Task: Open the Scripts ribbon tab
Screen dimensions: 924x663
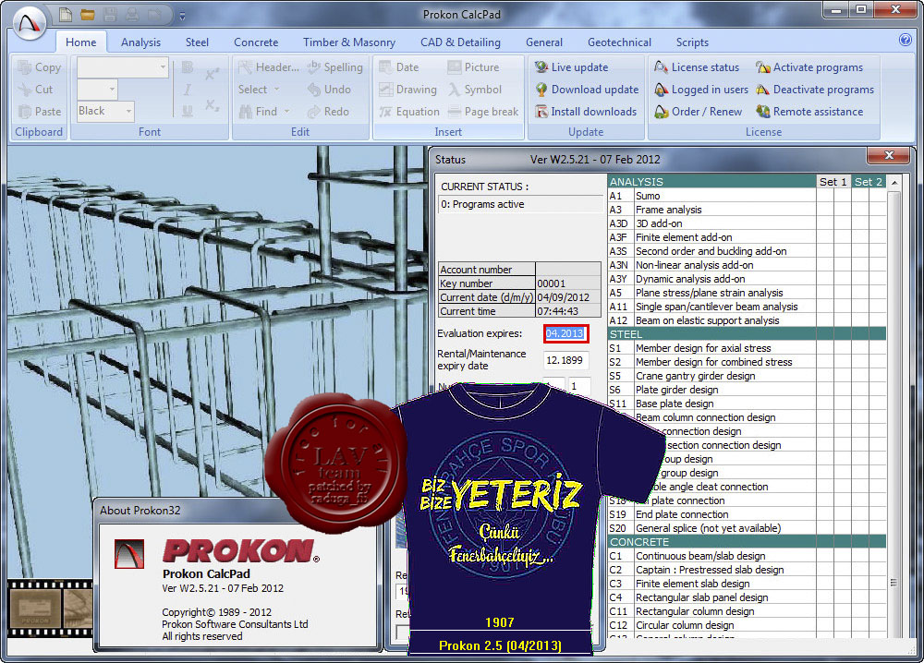Action: point(692,42)
